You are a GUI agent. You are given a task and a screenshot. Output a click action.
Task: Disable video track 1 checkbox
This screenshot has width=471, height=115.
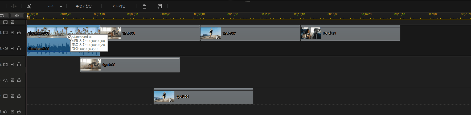(12, 33)
